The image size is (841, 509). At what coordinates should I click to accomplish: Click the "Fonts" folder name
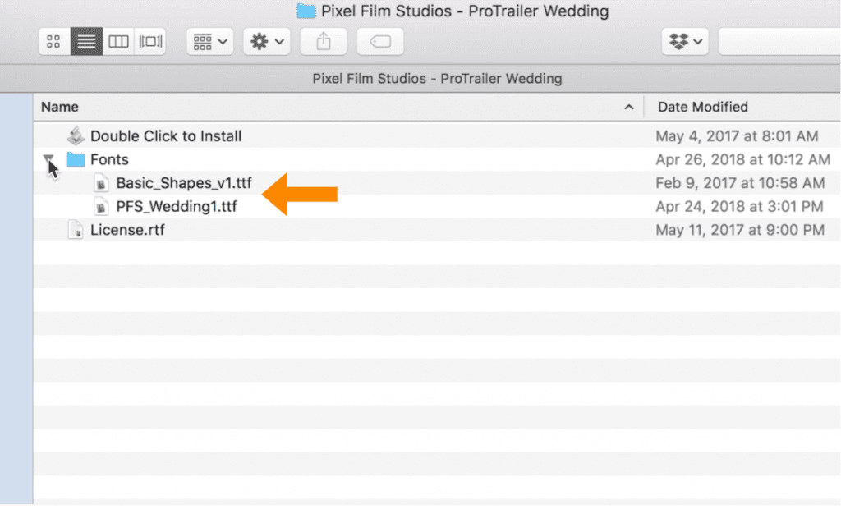(x=109, y=160)
